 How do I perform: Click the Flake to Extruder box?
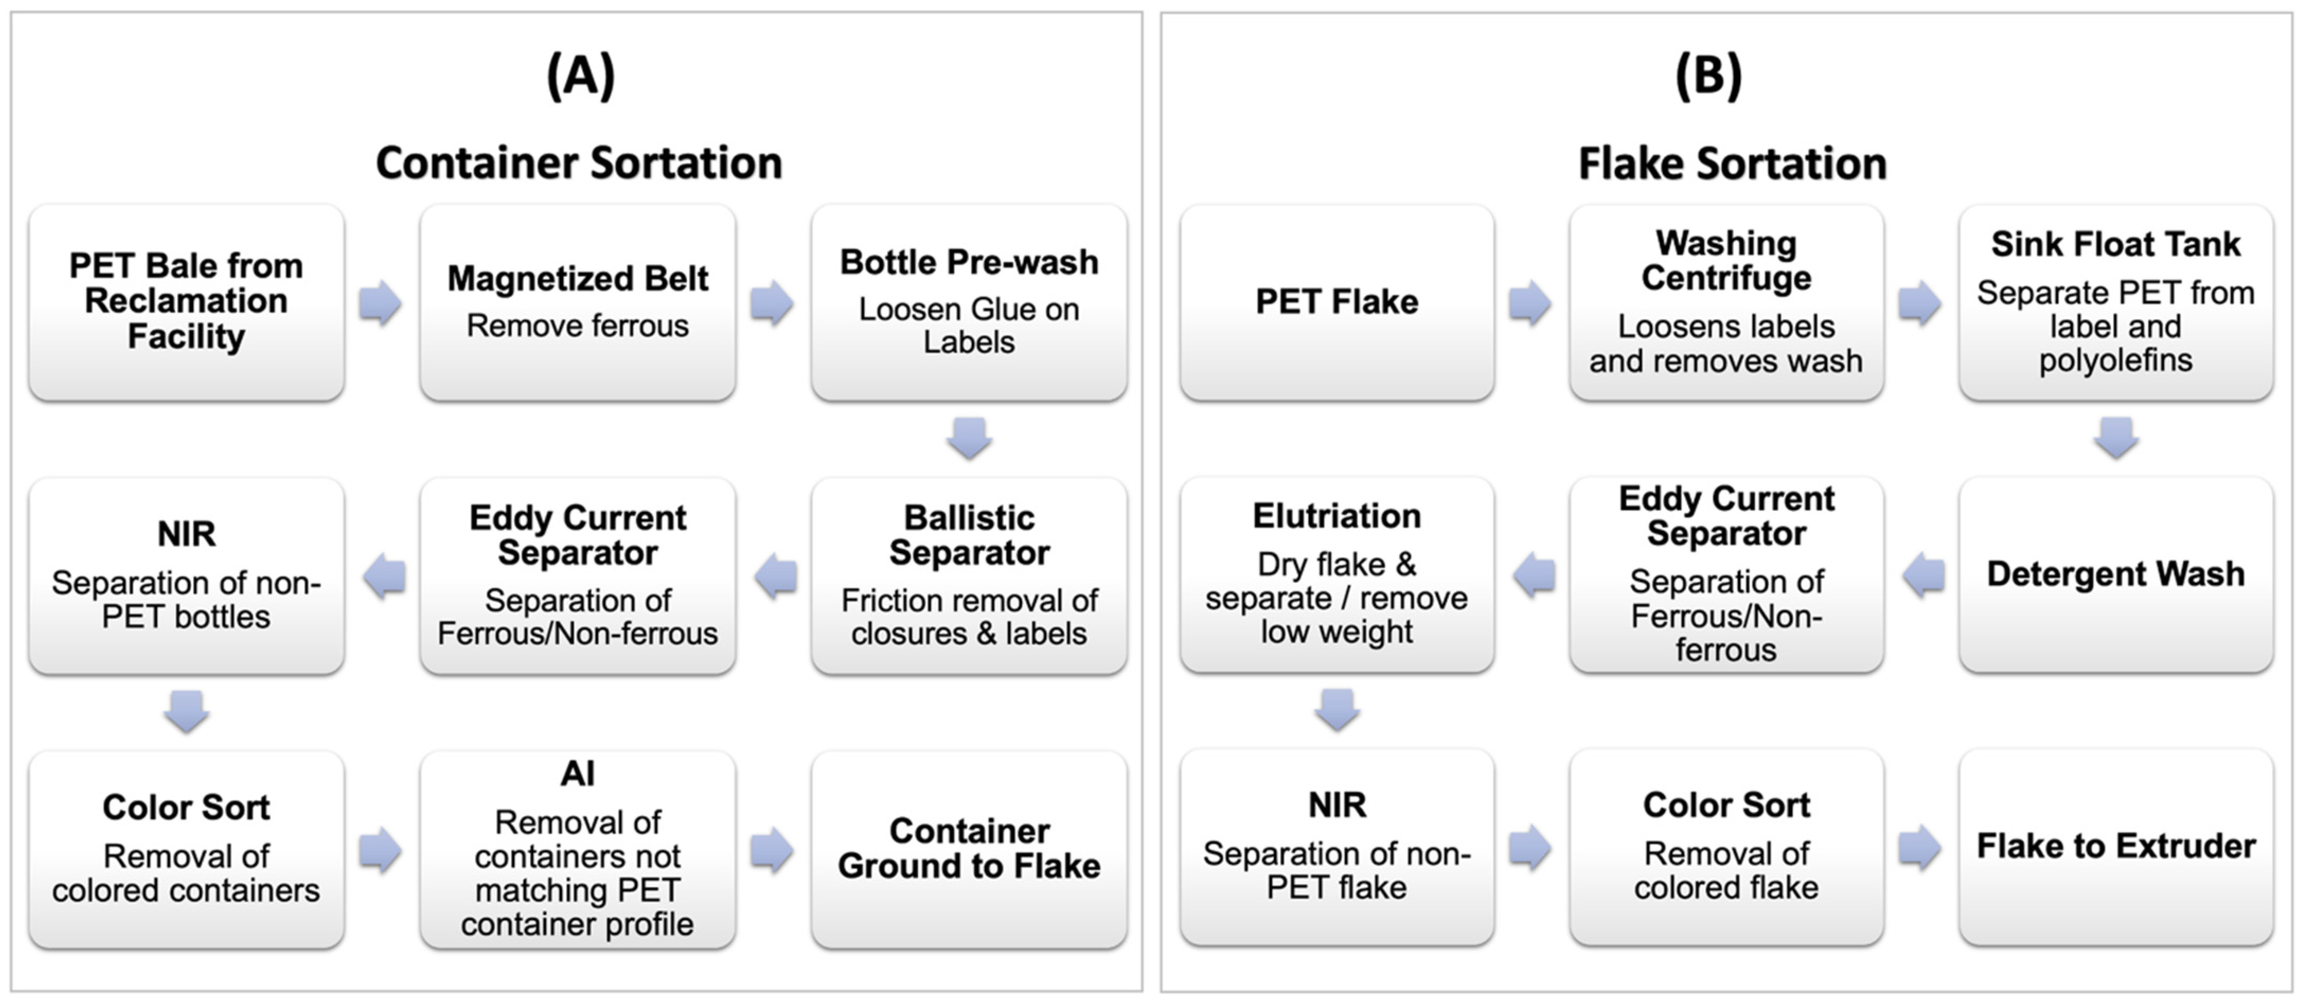point(2116,847)
